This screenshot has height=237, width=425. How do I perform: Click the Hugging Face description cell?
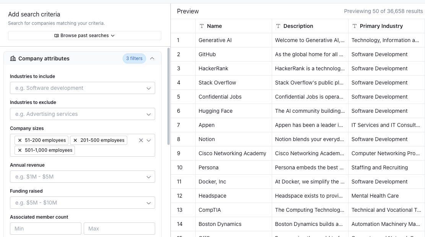[310, 111]
